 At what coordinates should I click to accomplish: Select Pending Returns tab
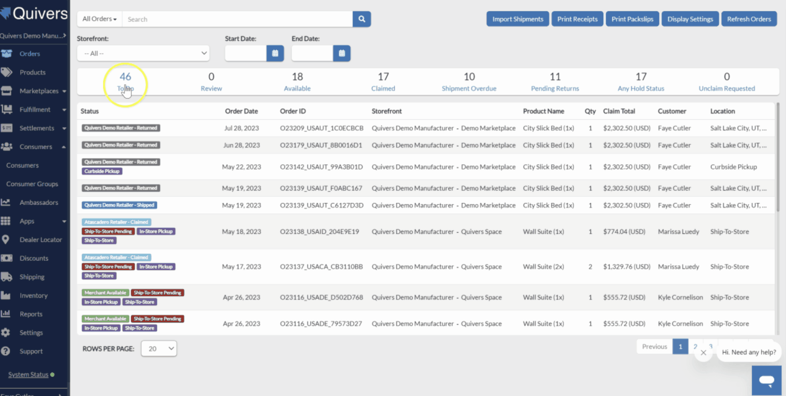pyautogui.click(x=555, y=82)
